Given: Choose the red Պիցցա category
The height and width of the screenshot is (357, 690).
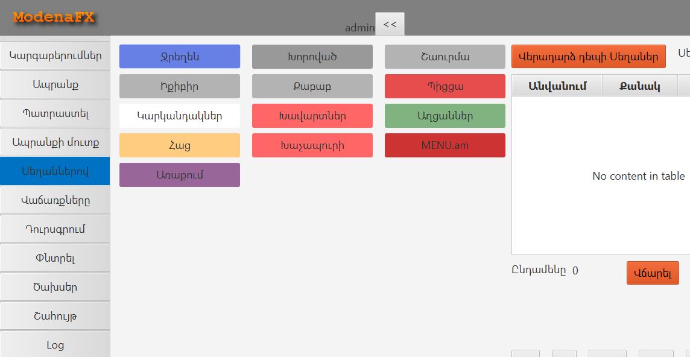Looking at the screenshot, I should pos(445,86).
